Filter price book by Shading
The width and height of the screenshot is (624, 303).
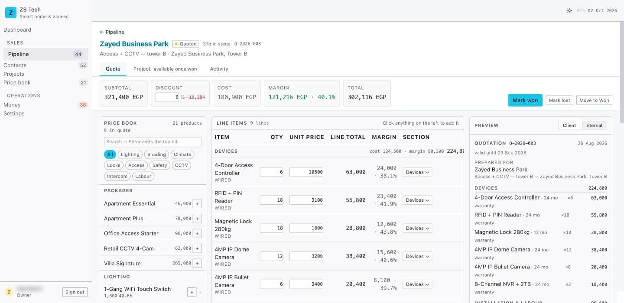tap(156, 154)
